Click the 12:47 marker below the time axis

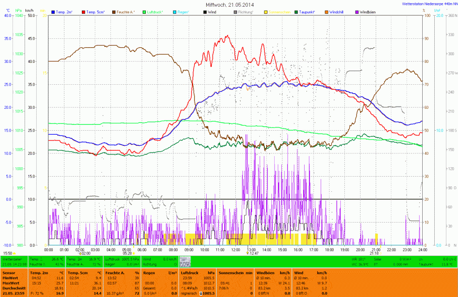pyautogui.click(x=253, y=253)
